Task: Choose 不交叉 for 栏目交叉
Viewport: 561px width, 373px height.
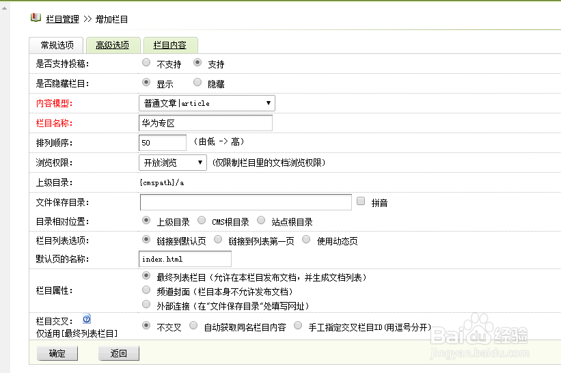Action: pyautogui.click(x=146, y=325)
